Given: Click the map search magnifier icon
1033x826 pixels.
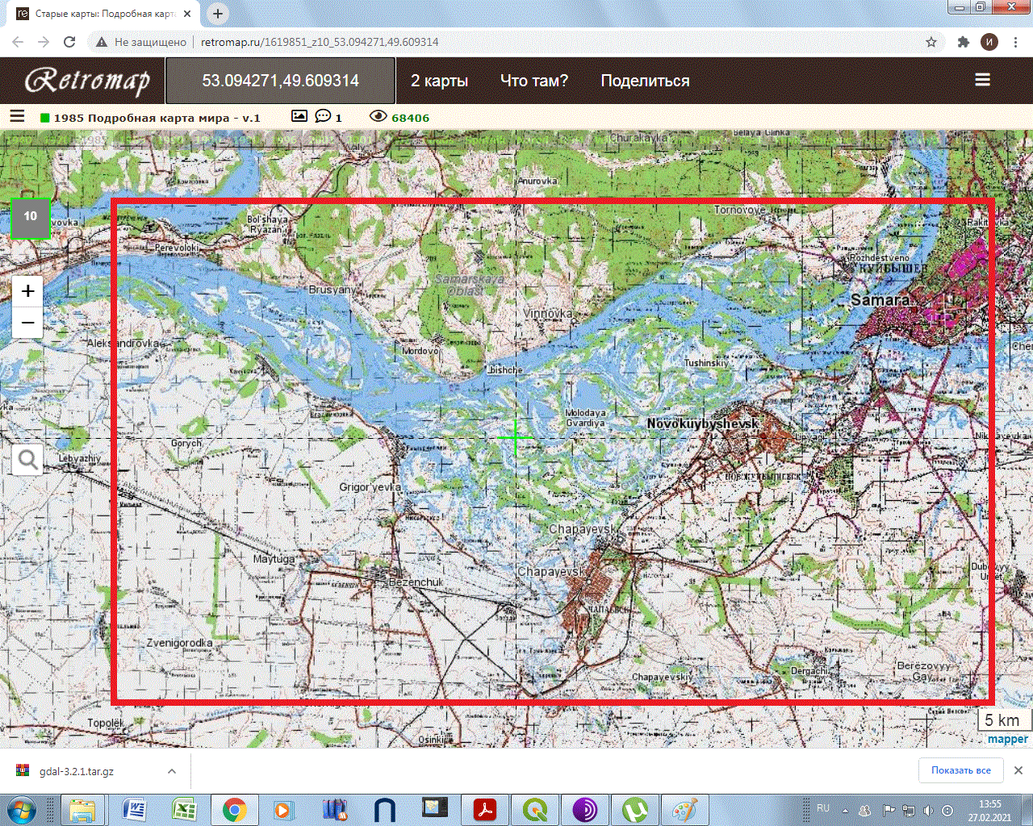Looking at the screenshot, I should (27, 460).
